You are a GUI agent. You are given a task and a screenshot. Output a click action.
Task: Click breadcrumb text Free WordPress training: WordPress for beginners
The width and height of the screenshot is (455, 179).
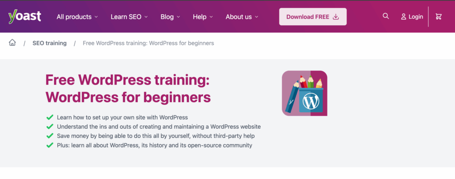click(x=148, y=43)
